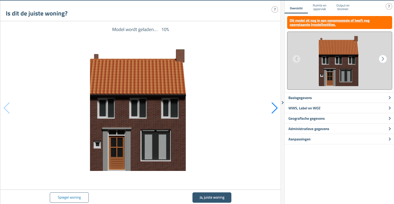Show the next image in the sidebar carousel

tap(383, 59)
